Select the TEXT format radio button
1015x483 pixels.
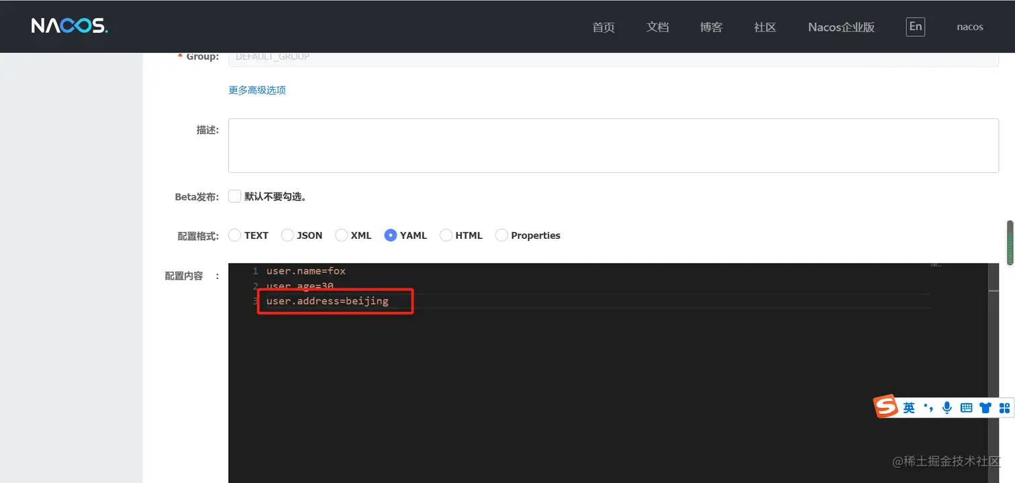pyautogui.click(x=235, y=235)
